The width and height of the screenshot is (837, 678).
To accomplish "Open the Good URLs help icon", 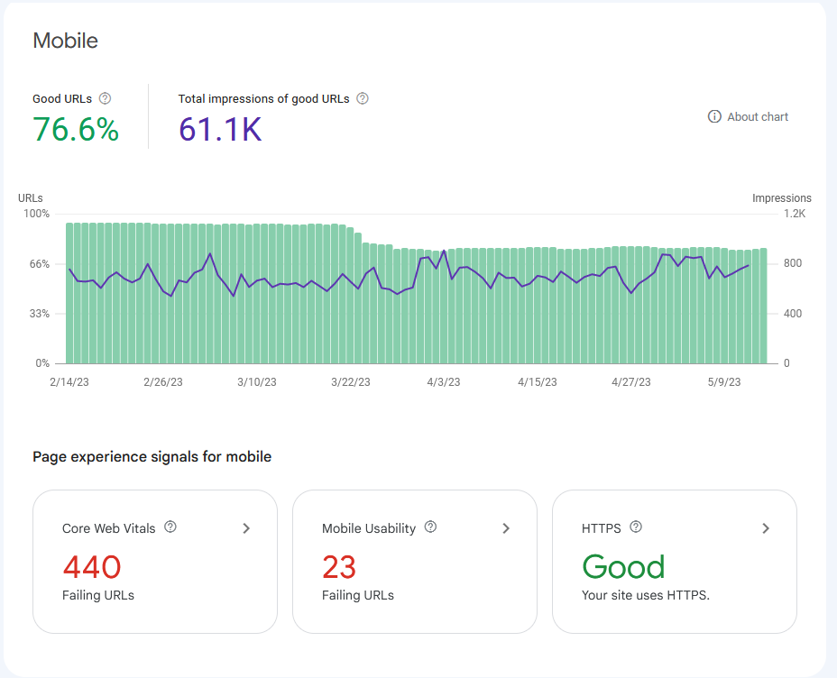I will (106, 98).
